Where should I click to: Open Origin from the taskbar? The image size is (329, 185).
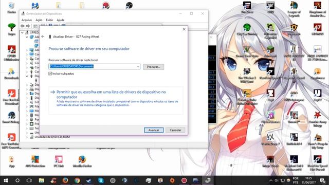coord(172,180)
